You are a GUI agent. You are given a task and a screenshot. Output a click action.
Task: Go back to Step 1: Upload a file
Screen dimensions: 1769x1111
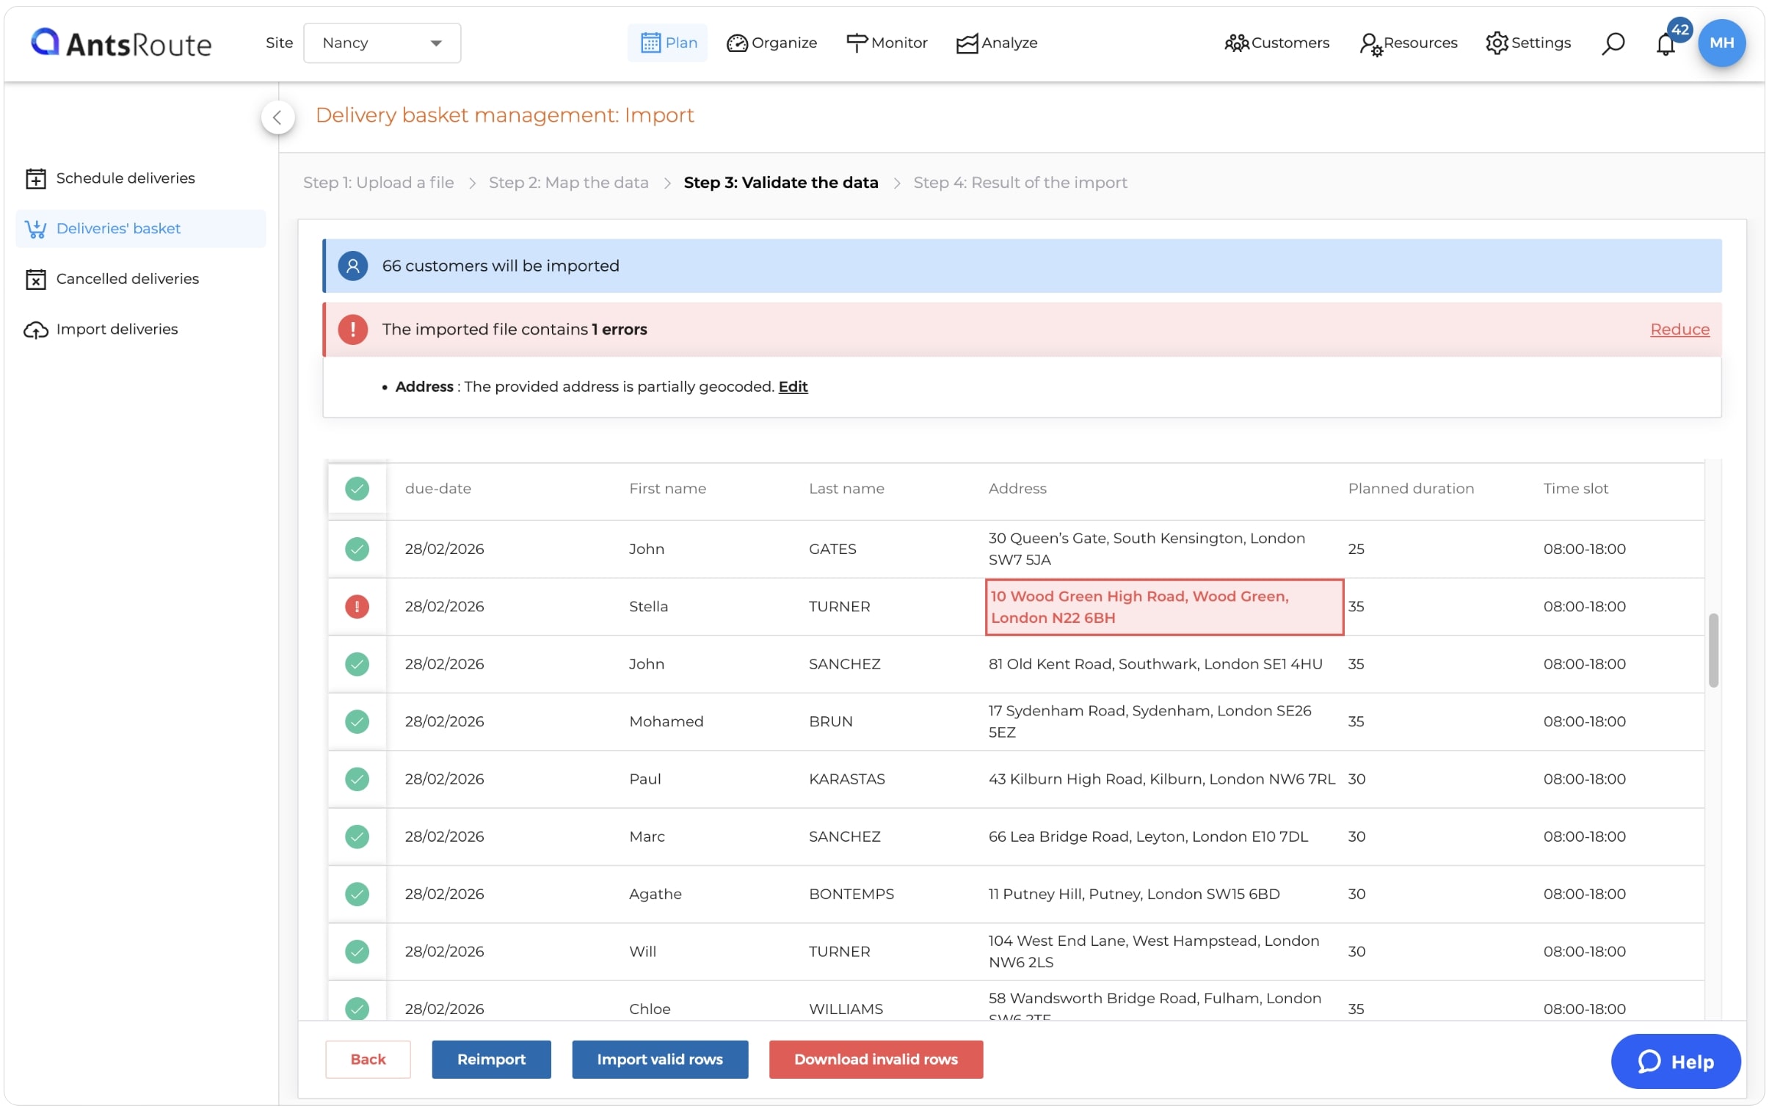tap(378, 182)
